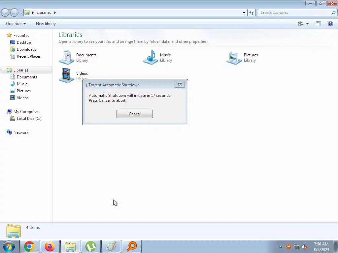Viewport: 338px width, 253px height.
Task: Click the Forward navigation button
Action: (14, 13)
